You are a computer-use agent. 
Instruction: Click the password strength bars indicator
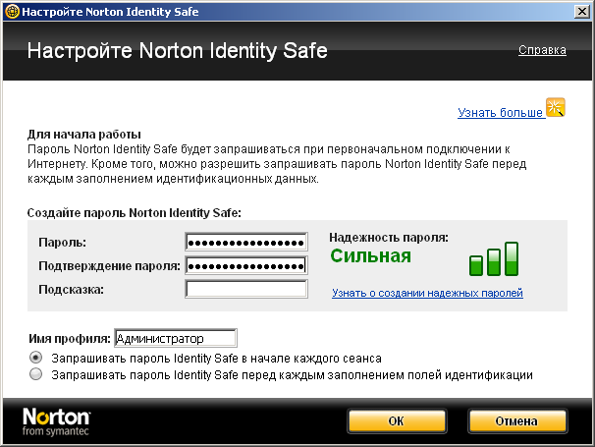(x=494, y=259)
